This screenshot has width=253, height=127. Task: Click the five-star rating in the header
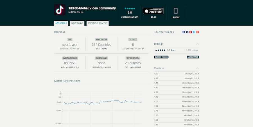point(130,9)
